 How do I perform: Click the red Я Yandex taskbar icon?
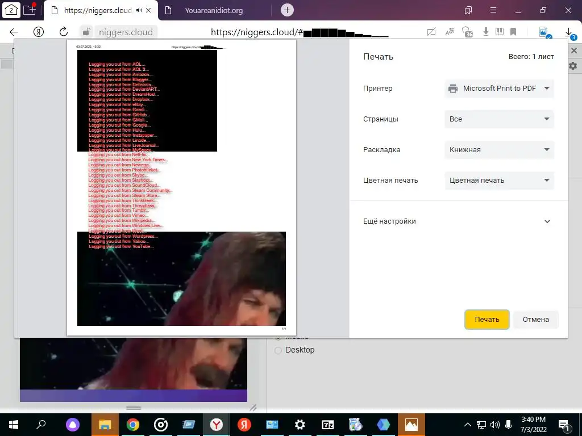tap(244, 425)
